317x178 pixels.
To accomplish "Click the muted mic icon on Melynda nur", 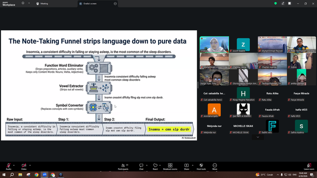I will (x=202, y=133).
